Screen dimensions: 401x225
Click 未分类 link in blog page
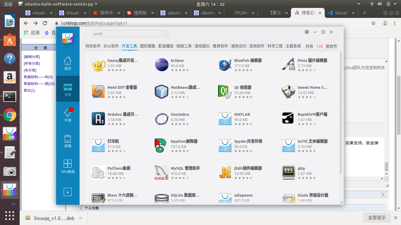point(30,70)
